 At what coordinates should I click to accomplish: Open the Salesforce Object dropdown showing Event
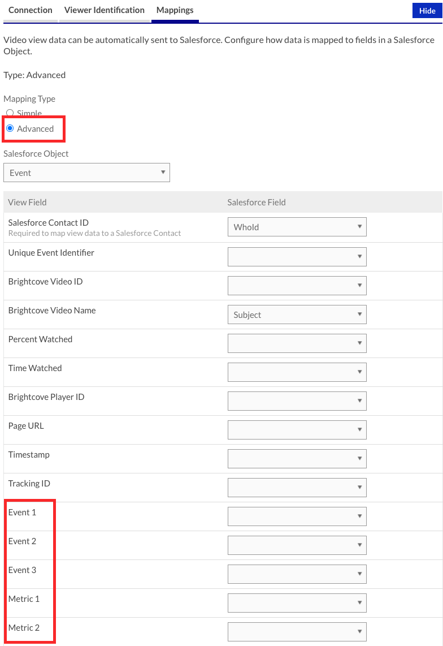click(x=86, y=172)
